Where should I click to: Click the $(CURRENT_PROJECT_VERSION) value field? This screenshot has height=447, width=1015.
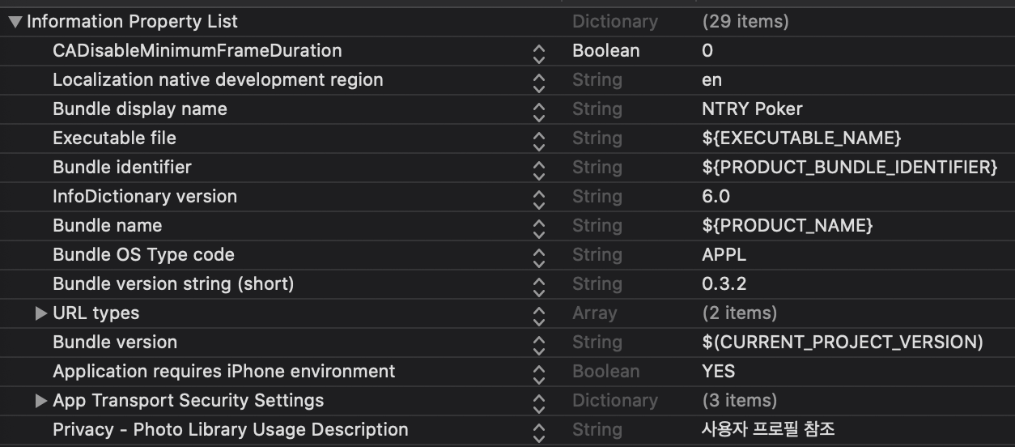tap(843, 343)
